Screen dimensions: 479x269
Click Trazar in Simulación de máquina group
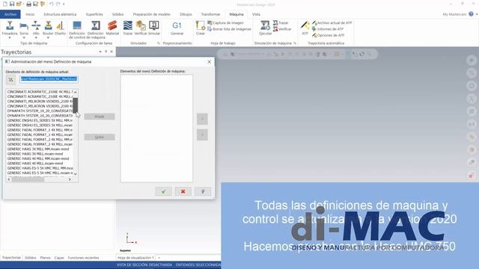[x=281, y=23]
